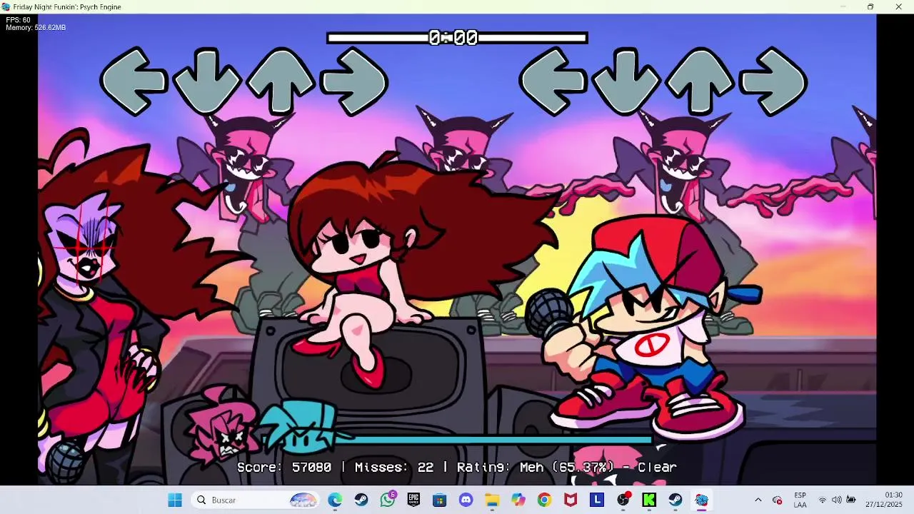
Task: Open the second Steam taskbar icon
Action: (676, 500)
